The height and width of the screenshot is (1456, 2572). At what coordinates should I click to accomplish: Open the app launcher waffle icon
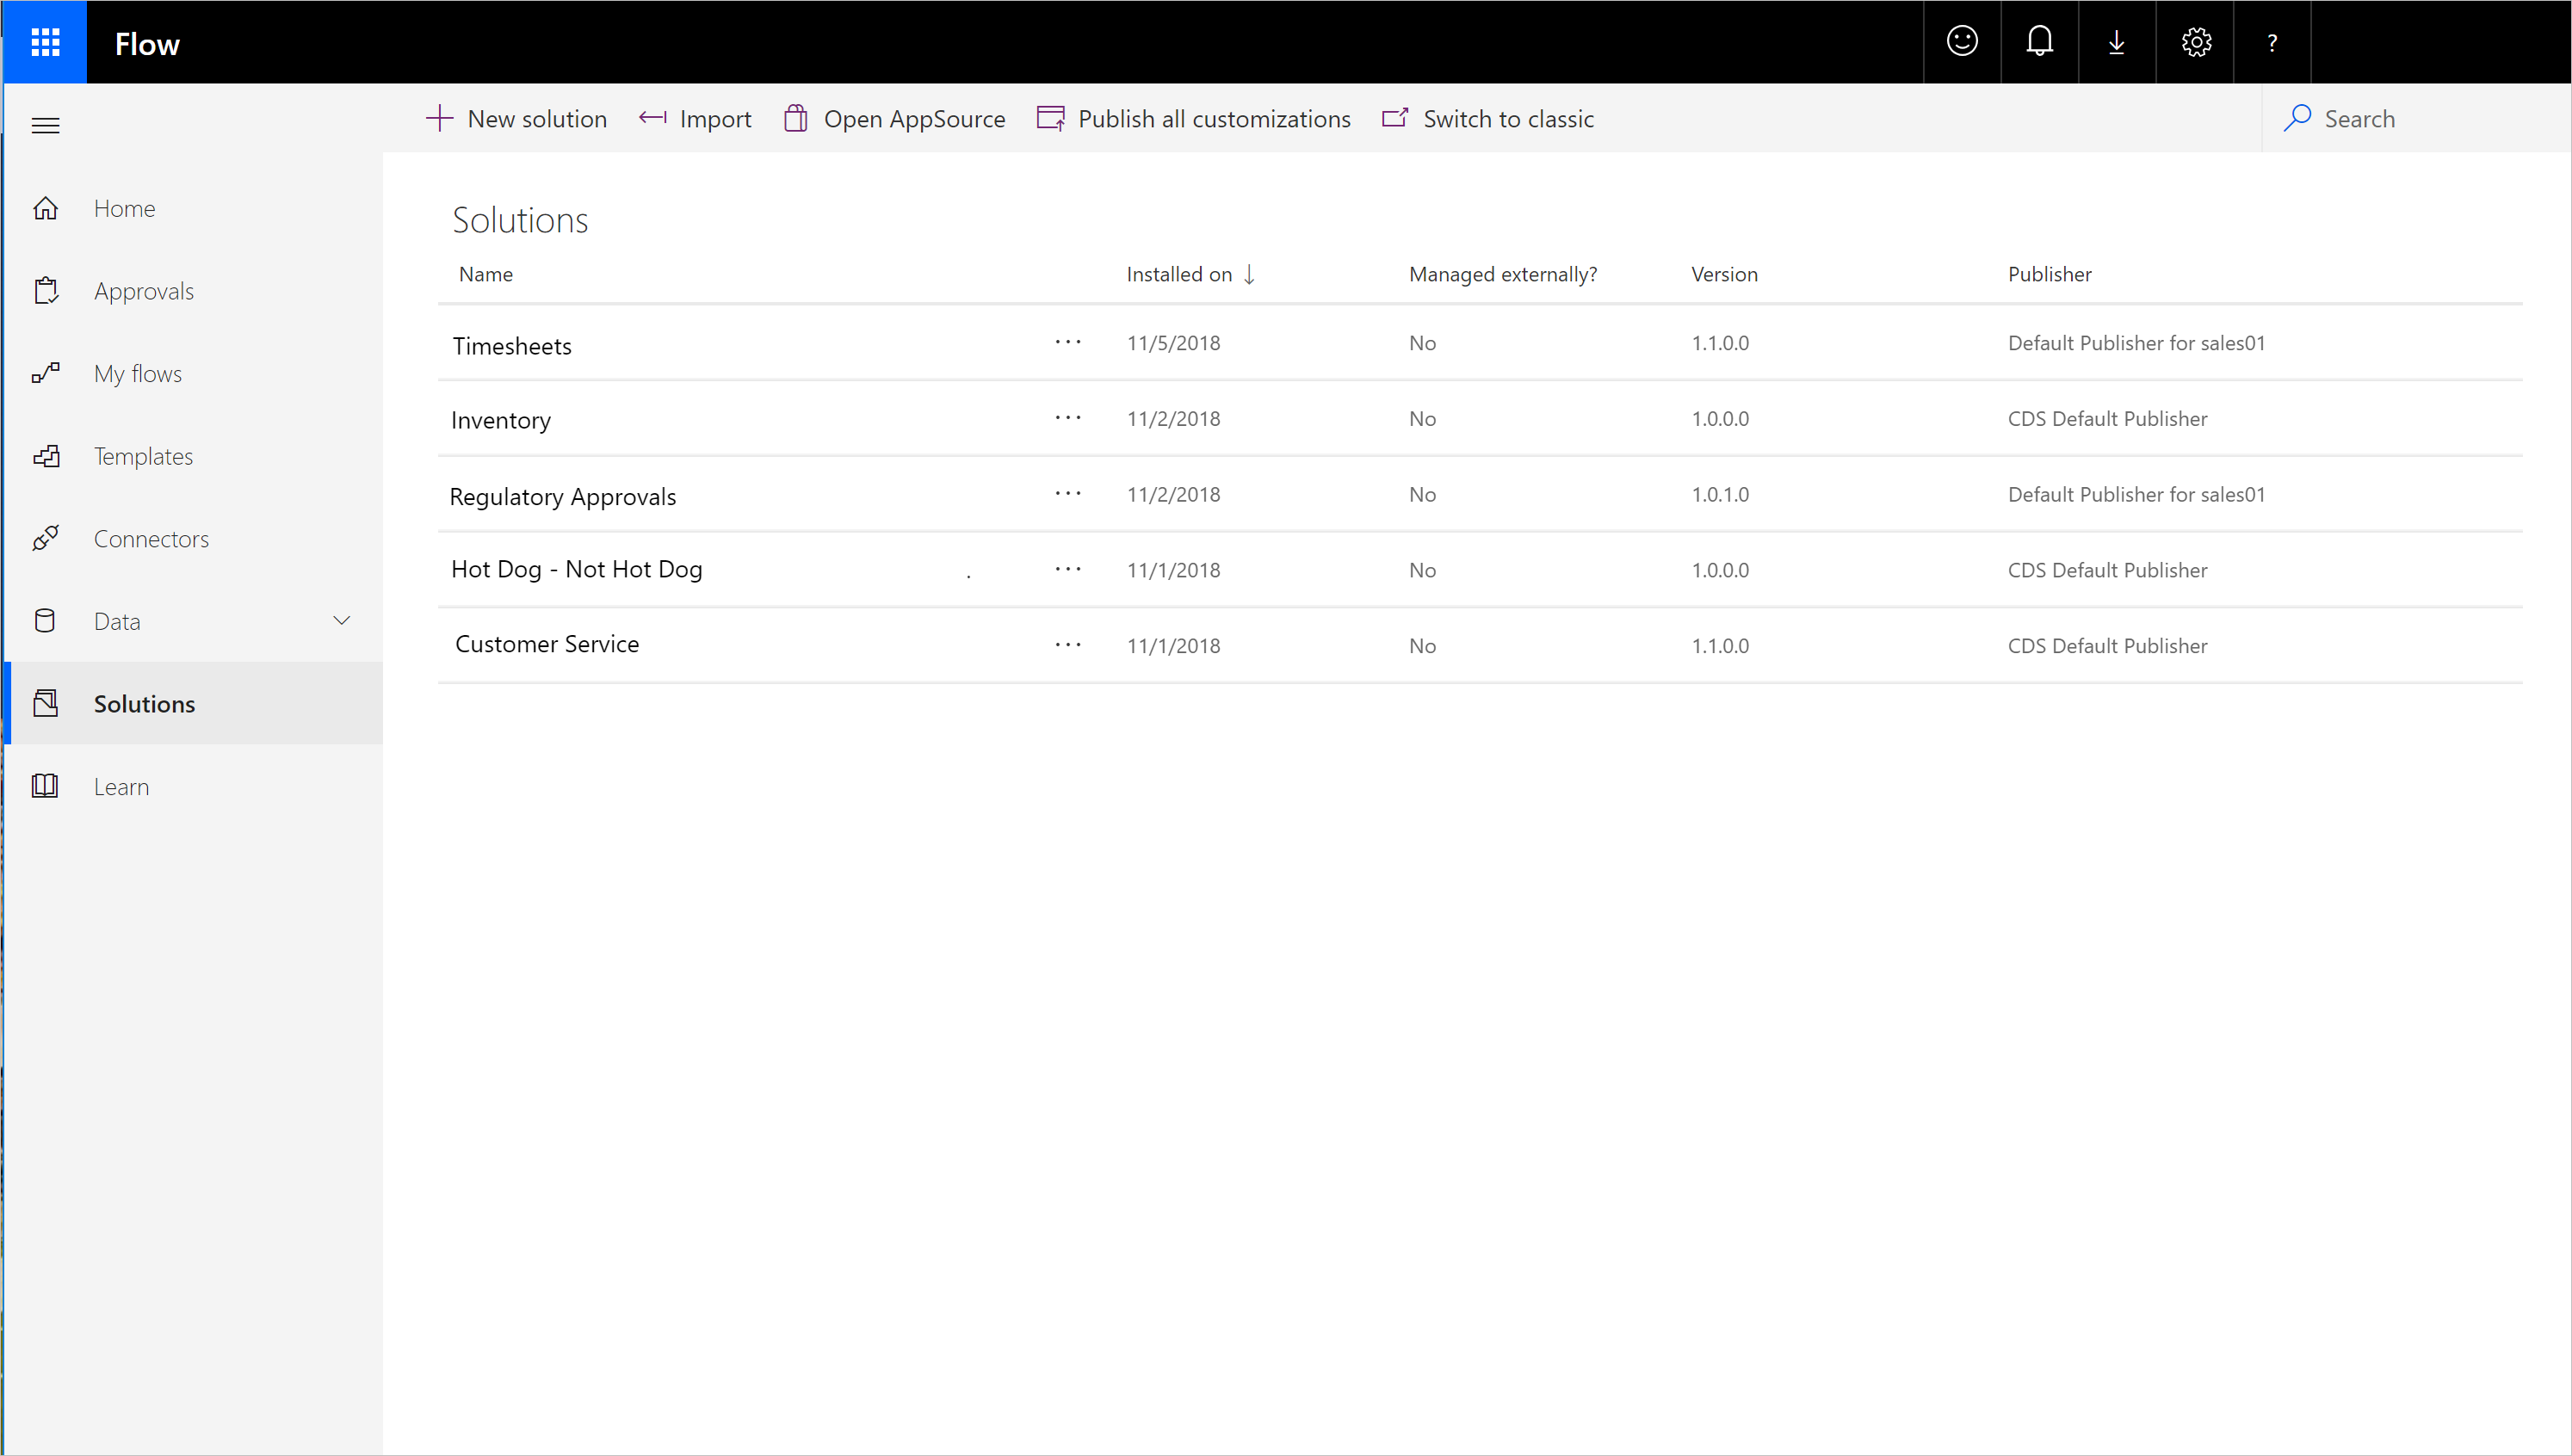click(45, 42)
